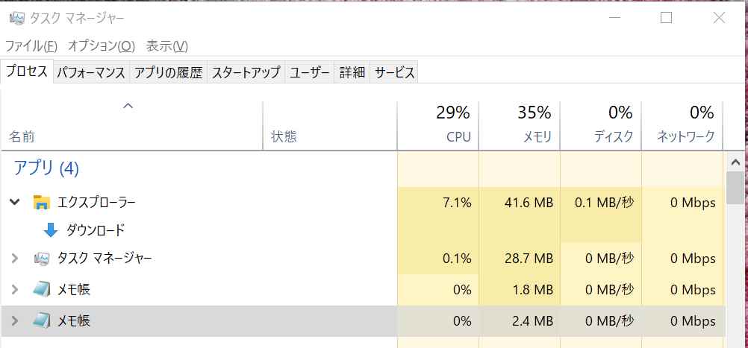Screen dimensions: 748x348
Task: Open the 表示 menu
Action: pyautogui.click(x=166, y=45)
